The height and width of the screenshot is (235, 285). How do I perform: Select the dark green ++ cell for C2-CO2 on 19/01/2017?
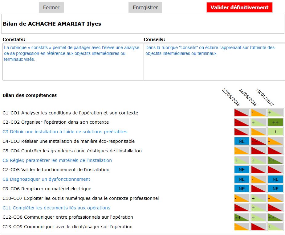click(275, 122)
